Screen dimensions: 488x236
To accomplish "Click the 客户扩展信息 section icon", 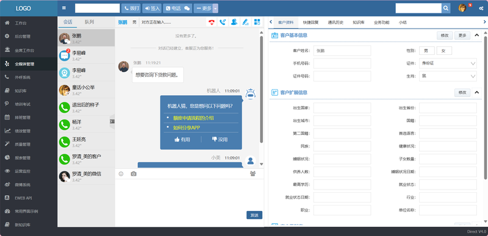I will coord(274,92).
